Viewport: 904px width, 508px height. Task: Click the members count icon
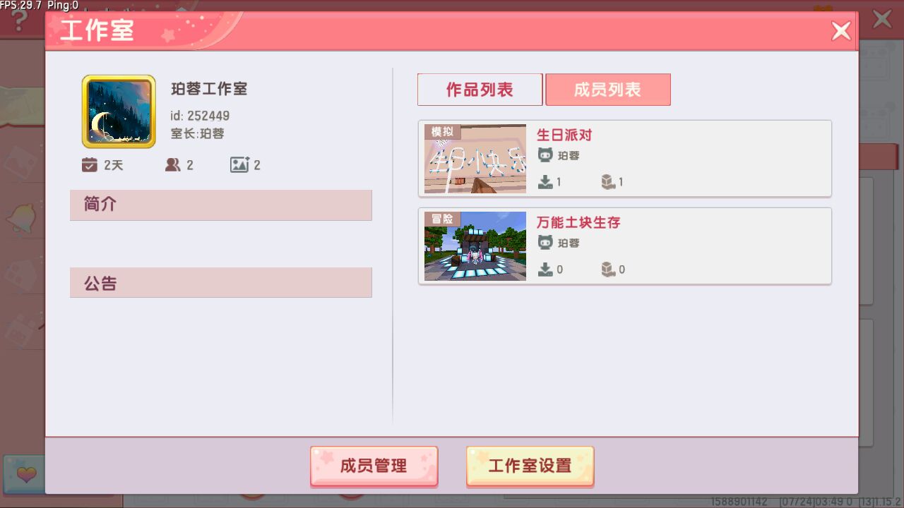coord(172,165)
